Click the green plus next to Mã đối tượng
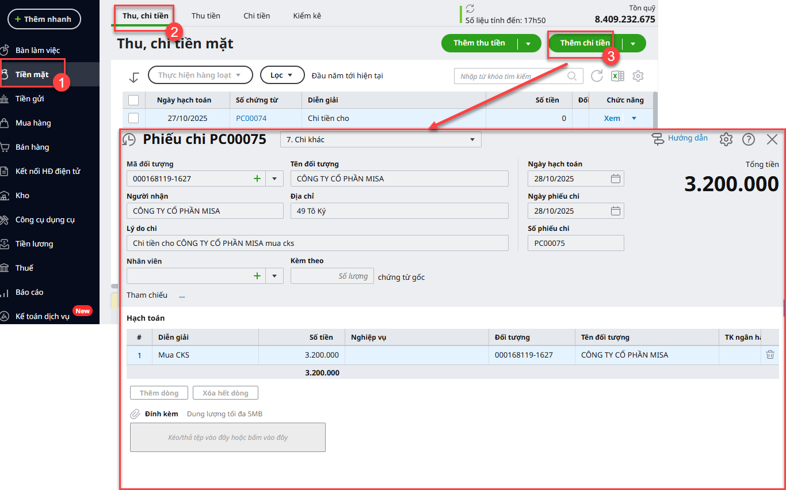This screenshot has height=490, width=786. point(257,178)
